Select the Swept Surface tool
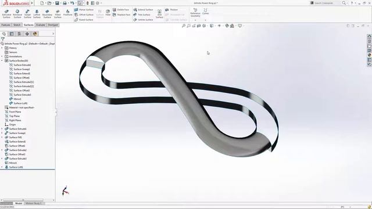 pyautogui.click(x=27, y=14)
